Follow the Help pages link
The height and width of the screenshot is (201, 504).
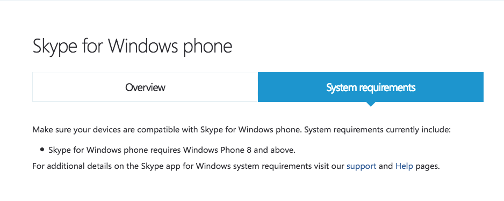coord(404,166)
